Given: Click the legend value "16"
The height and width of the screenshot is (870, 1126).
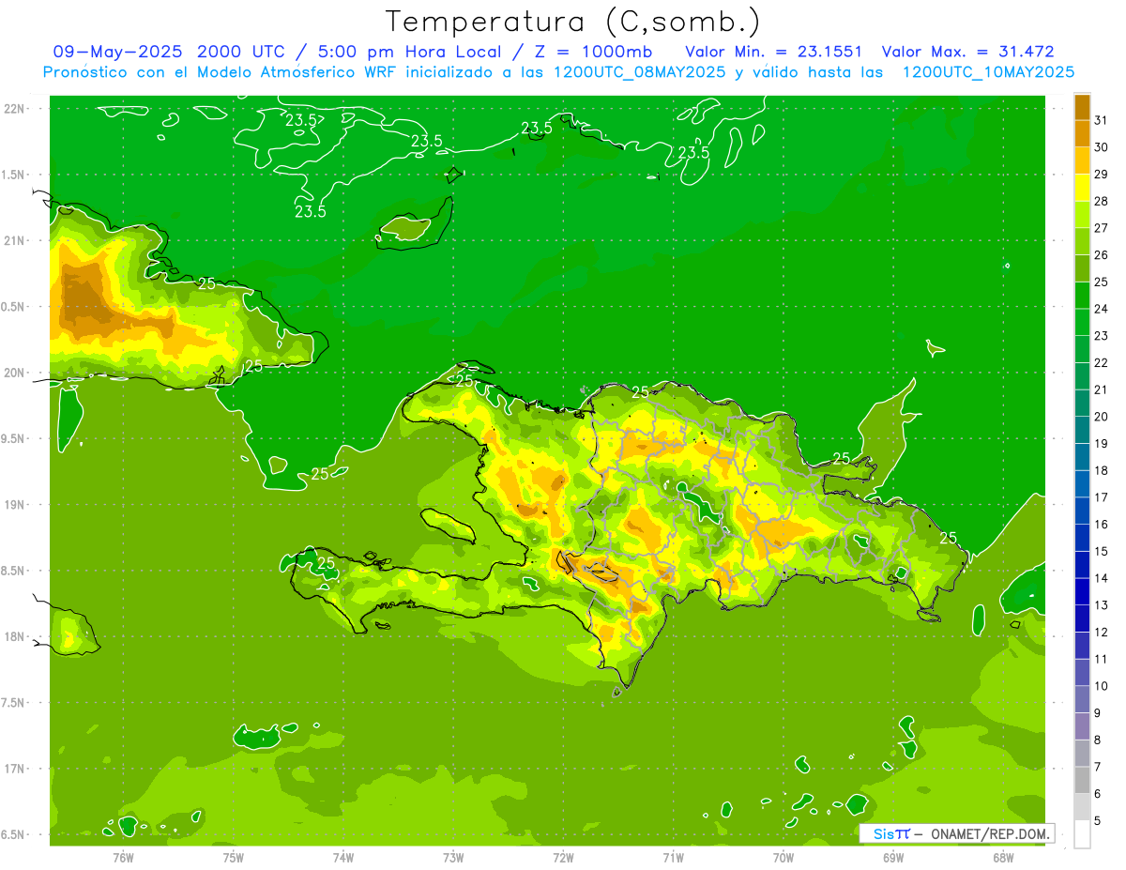Looking at the screenshot, I should pos(1101,525).
